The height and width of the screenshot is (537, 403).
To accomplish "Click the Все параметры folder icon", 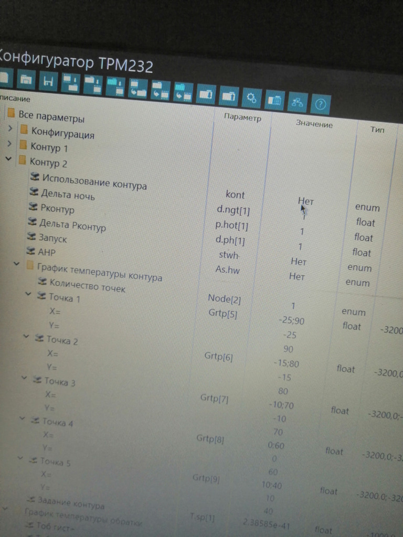I will 11,112.
